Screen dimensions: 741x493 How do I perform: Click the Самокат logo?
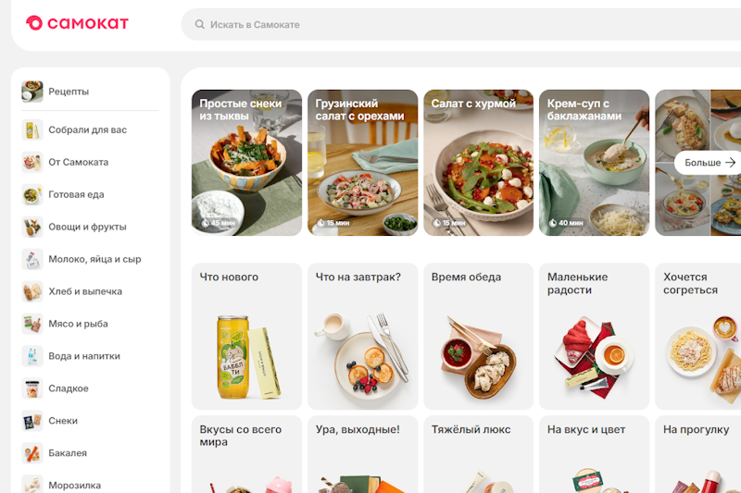pos(77,23)
